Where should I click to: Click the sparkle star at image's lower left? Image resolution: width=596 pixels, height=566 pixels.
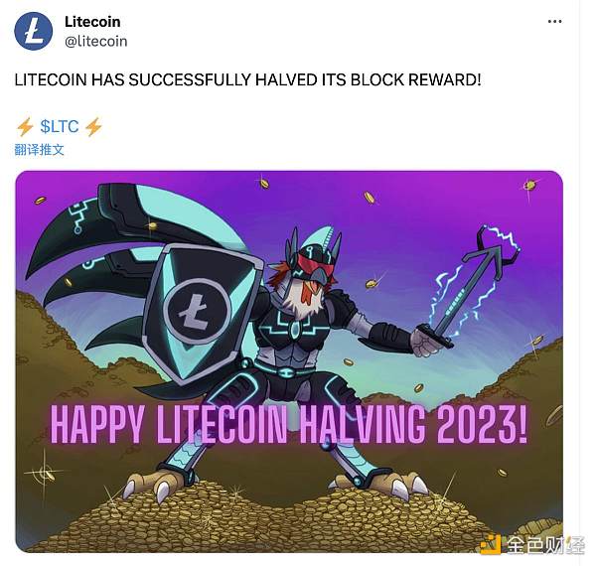(45, 473)
